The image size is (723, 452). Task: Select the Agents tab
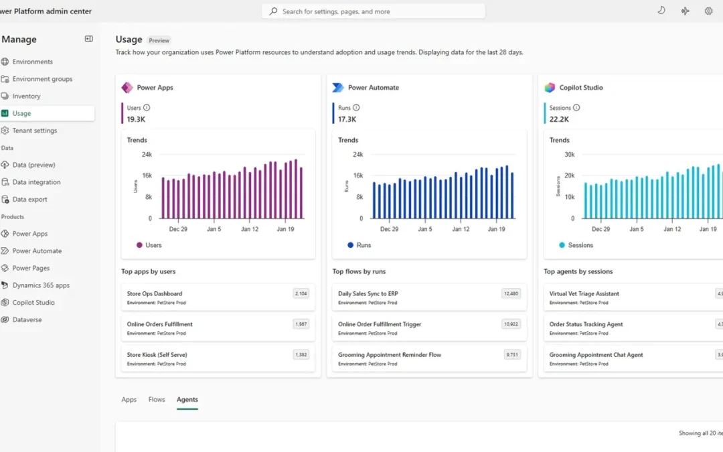click(x=187, y=399)
